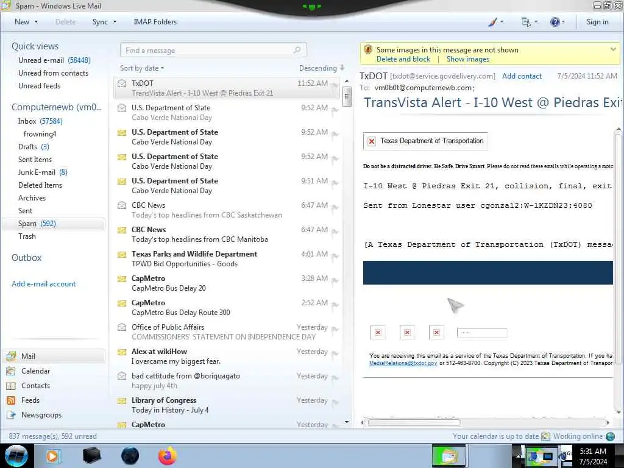Open the colorizer paintbrush icon
This screenshot has width=624, height=468.
[492, 22]
